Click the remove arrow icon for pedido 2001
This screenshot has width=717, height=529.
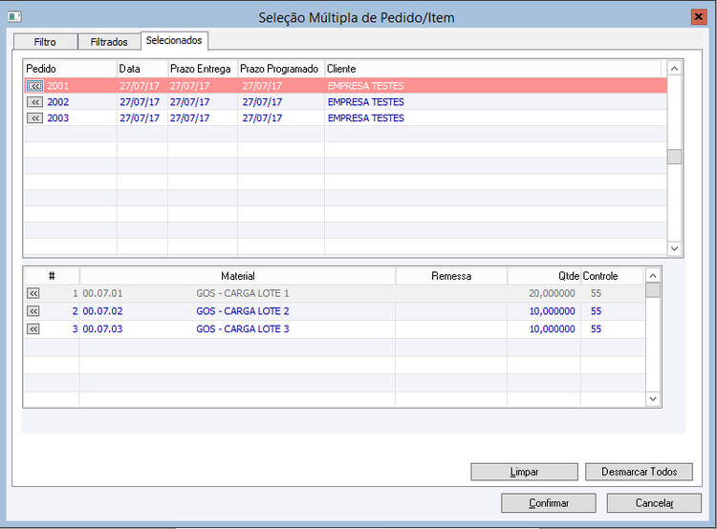(x=34, y=86)
